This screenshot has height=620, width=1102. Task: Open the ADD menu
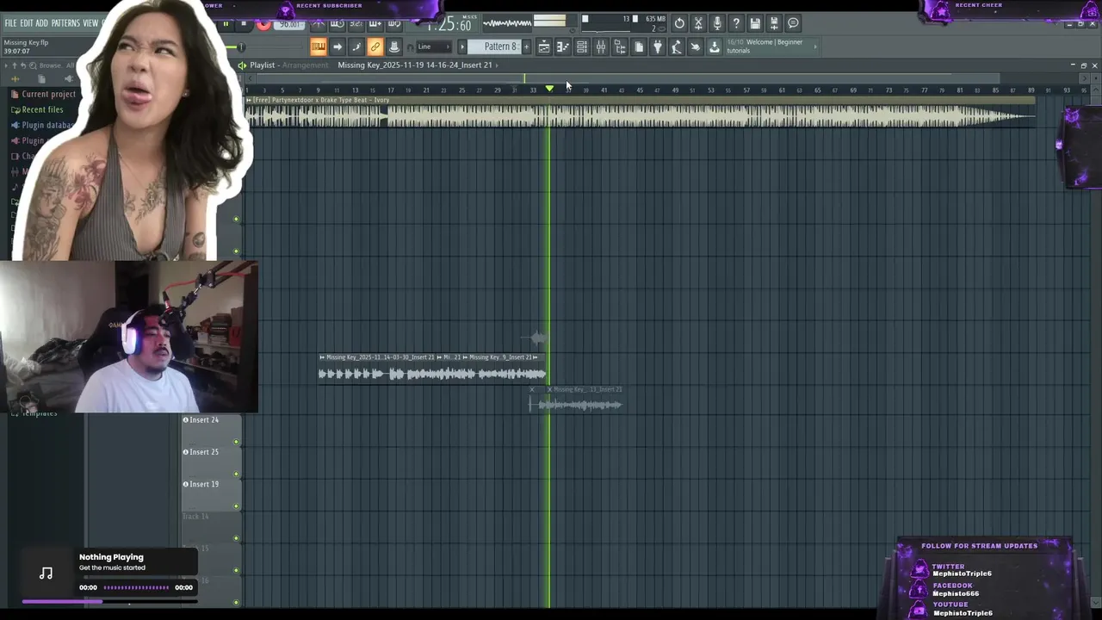(x=42, y=23)
